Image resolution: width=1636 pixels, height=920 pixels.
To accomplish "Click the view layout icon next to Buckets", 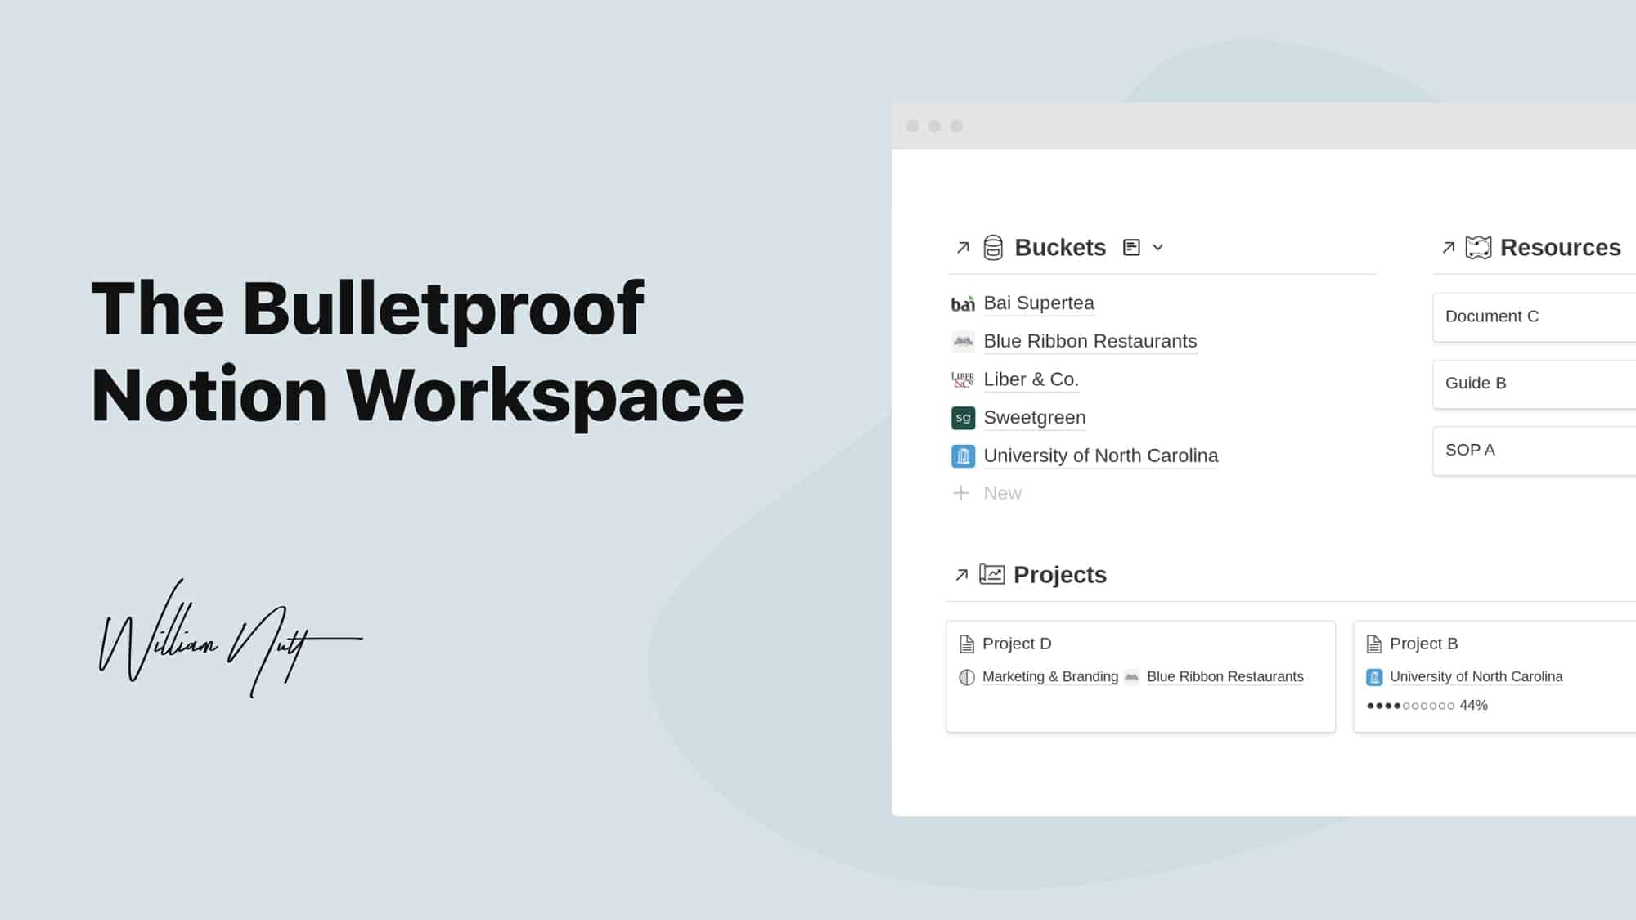I will click(x=1133, y=246).
